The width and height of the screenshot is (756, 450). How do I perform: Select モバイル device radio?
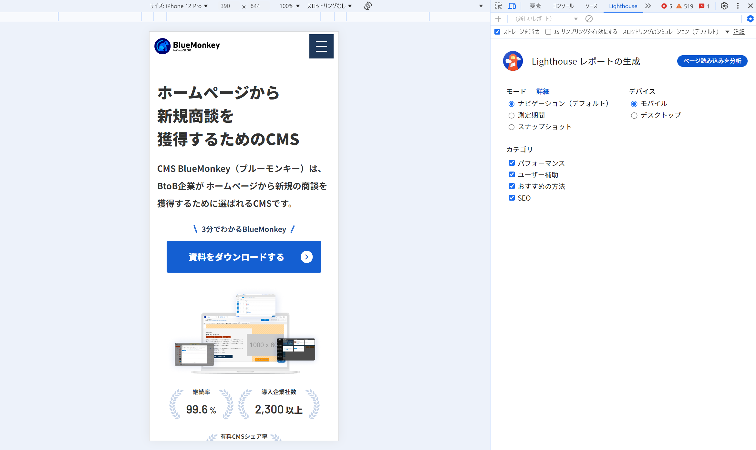pyautogui.click(x=634, y=104)
